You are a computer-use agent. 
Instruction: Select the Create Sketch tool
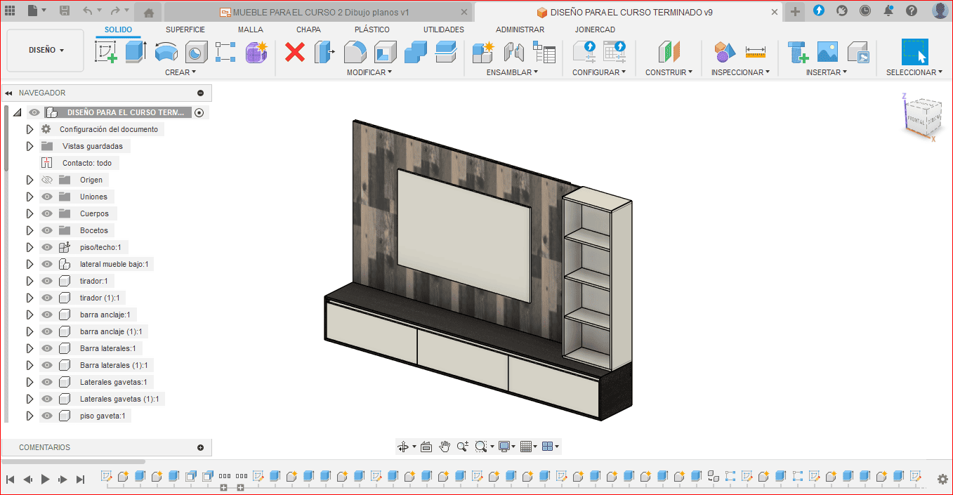(x=106, y=52)
